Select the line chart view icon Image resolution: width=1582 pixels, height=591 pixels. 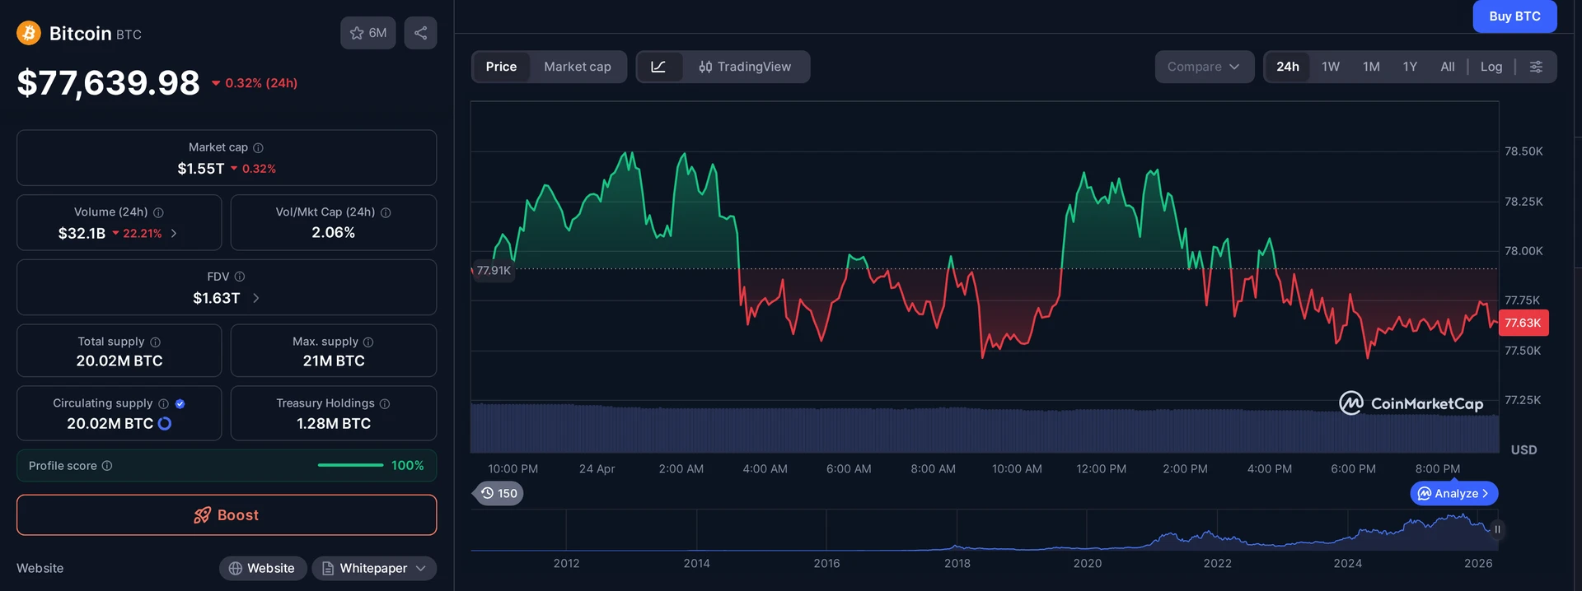point(658,67)
